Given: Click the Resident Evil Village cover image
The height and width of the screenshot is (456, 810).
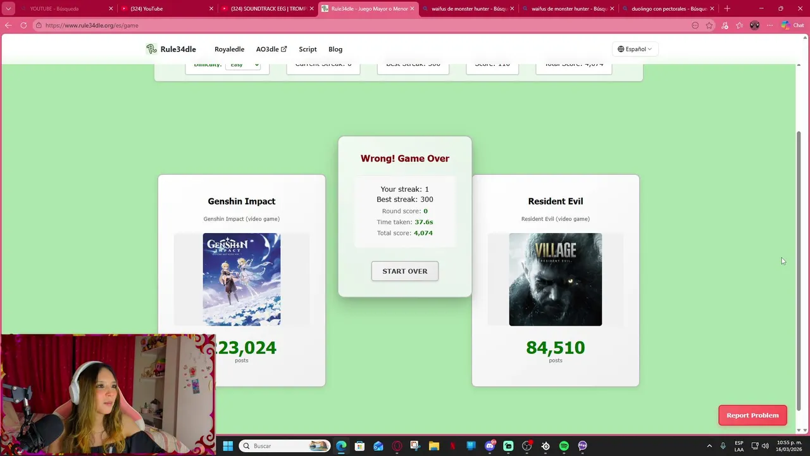Looking at the screenshot, I should coord(556,279).
